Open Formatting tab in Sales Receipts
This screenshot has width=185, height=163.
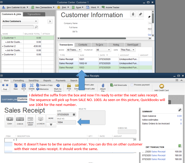19,81
